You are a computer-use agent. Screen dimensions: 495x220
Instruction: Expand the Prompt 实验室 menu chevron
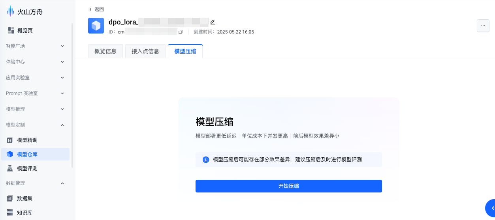[62, 93]
